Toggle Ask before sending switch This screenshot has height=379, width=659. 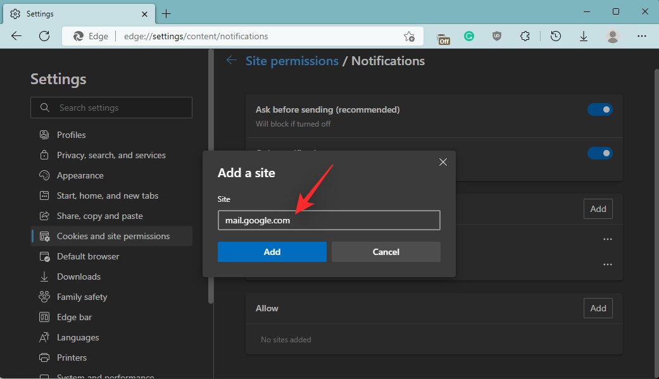599,109
